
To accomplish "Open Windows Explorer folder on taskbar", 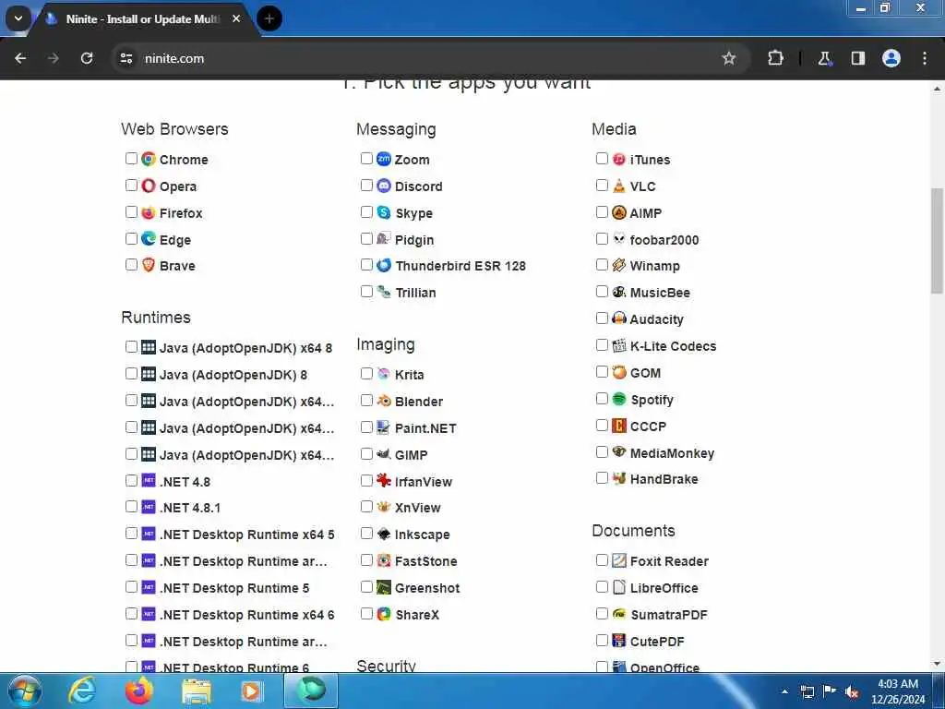I will tap(197, 691).
